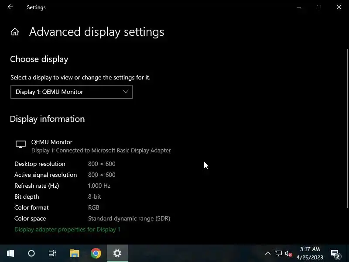Click the vertical scrollbar of Settings

coord(347,128)
